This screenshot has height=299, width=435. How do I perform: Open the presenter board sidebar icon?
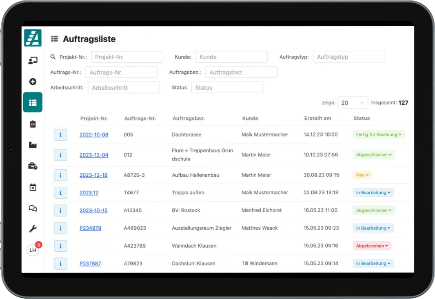click(33, 60)
